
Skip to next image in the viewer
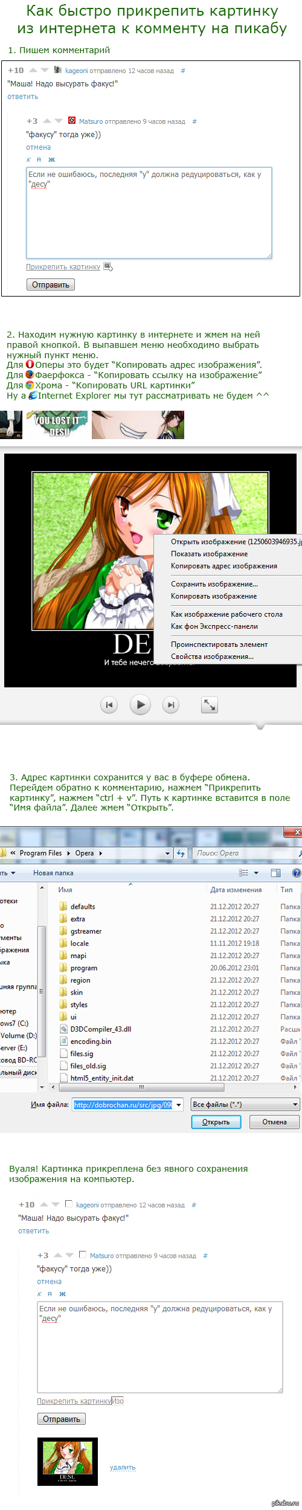(171, 704)
